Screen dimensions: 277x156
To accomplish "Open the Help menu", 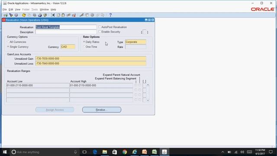I will click(53, 10).
